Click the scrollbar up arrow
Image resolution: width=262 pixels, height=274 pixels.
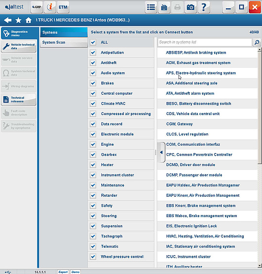click(x=260, y=50)
